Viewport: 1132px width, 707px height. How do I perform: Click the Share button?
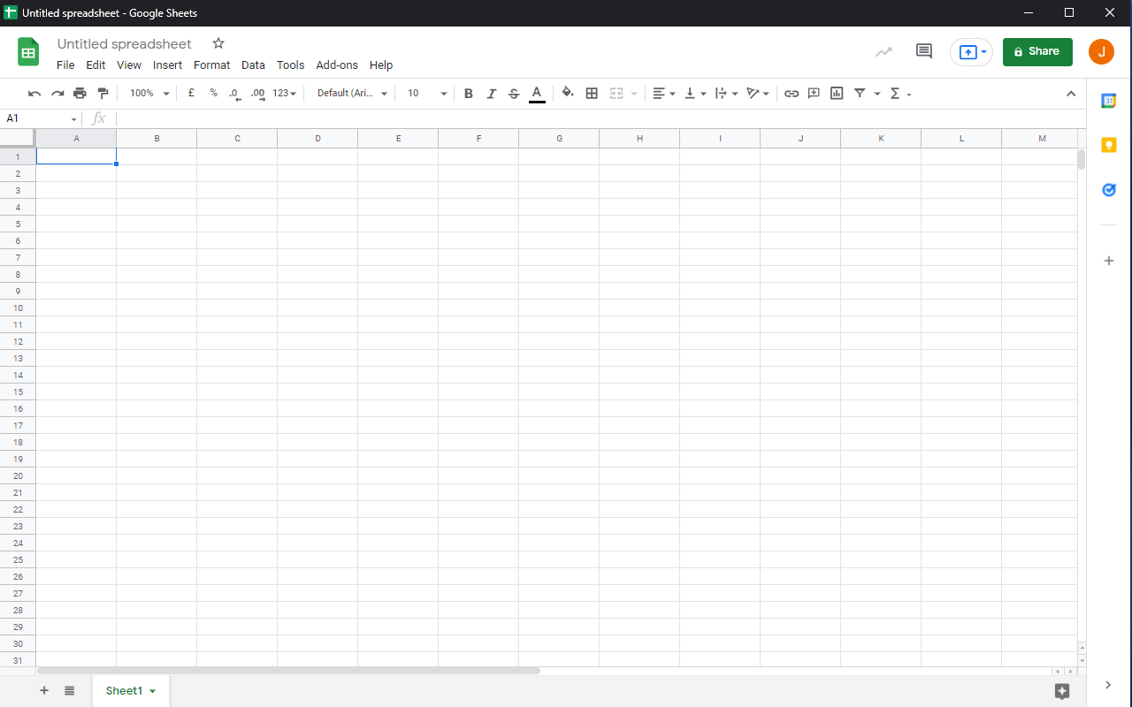point(1037,51)
